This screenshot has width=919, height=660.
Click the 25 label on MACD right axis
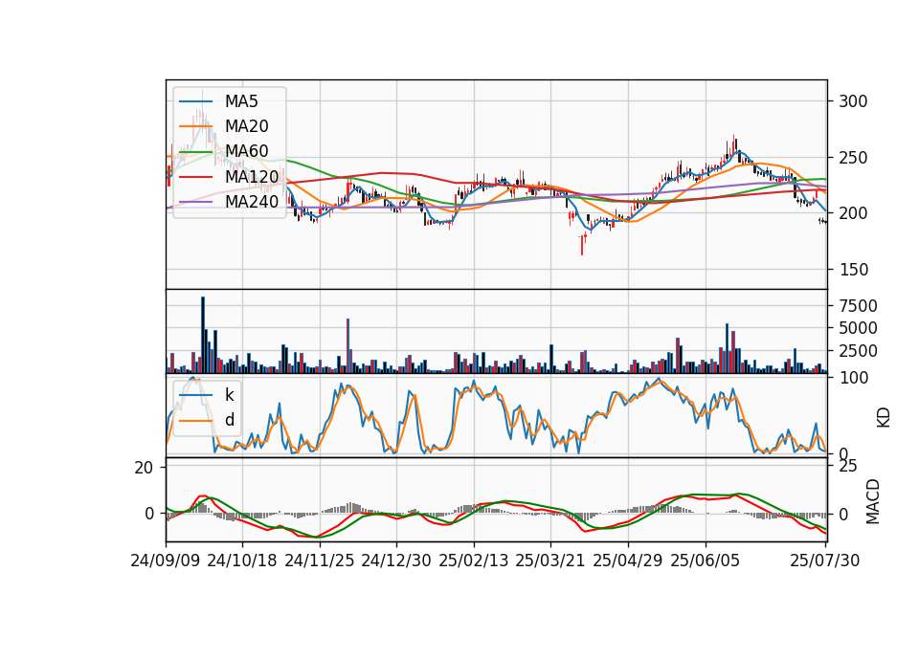[x=848, y=466]
